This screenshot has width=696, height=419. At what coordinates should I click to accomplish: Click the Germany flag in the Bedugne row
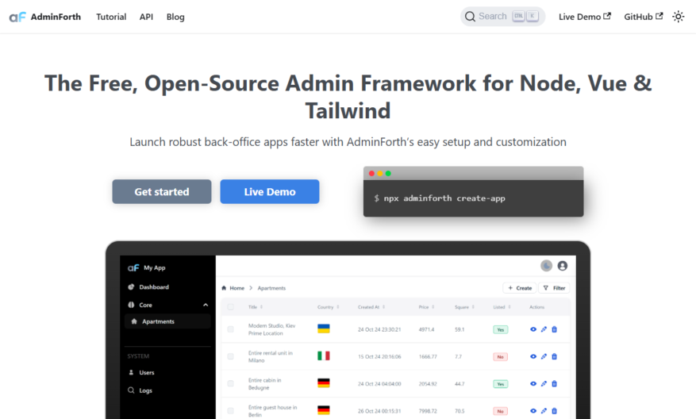[x=324, y=383]
